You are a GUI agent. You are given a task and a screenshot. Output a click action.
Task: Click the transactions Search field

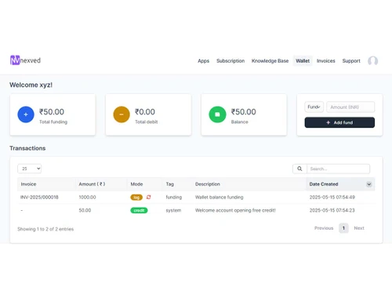tap(338, 169)
